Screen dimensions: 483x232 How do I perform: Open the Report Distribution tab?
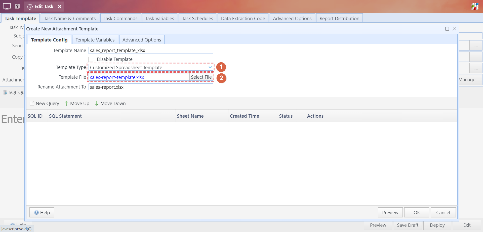tap(339, 18)
